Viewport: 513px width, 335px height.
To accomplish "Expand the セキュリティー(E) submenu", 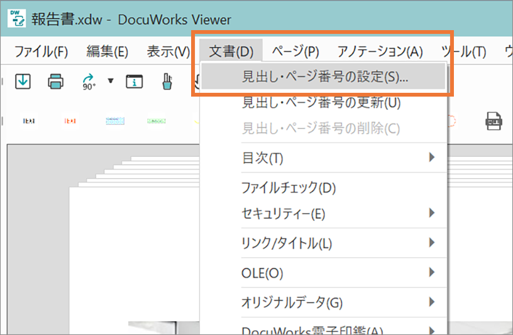I will tap(323, 214).
